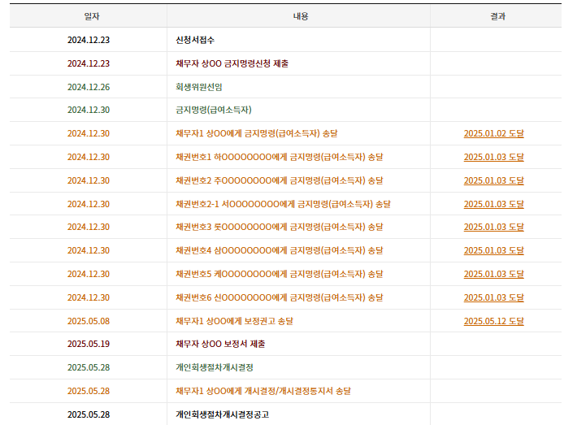Select 채무자 상OO 보정서 제출 entry
The width and height of the screenshot is (564, 425).
point(220,344)
